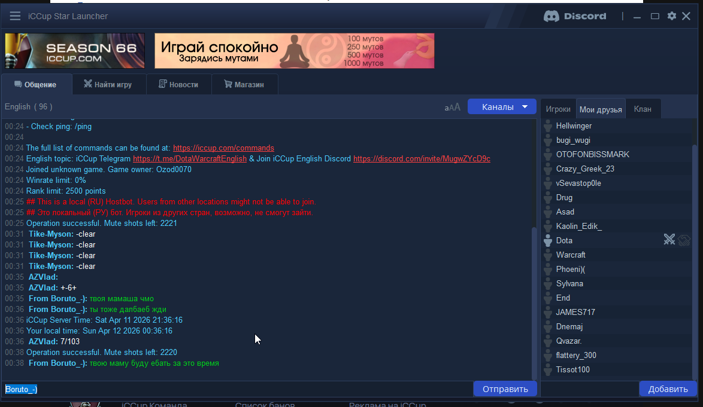Click iCCup Server Time line

point(104,320)
